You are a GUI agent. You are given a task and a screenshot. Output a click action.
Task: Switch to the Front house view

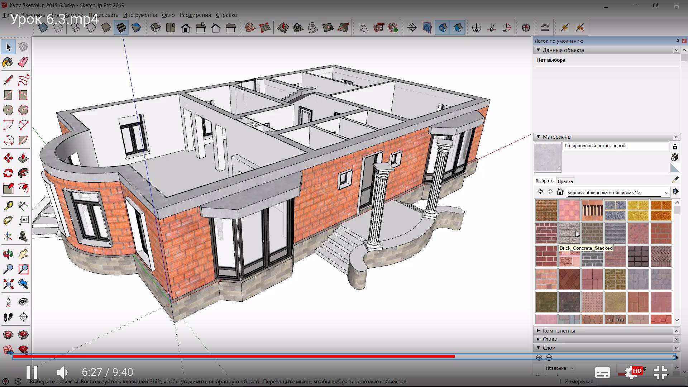[186, 28]
